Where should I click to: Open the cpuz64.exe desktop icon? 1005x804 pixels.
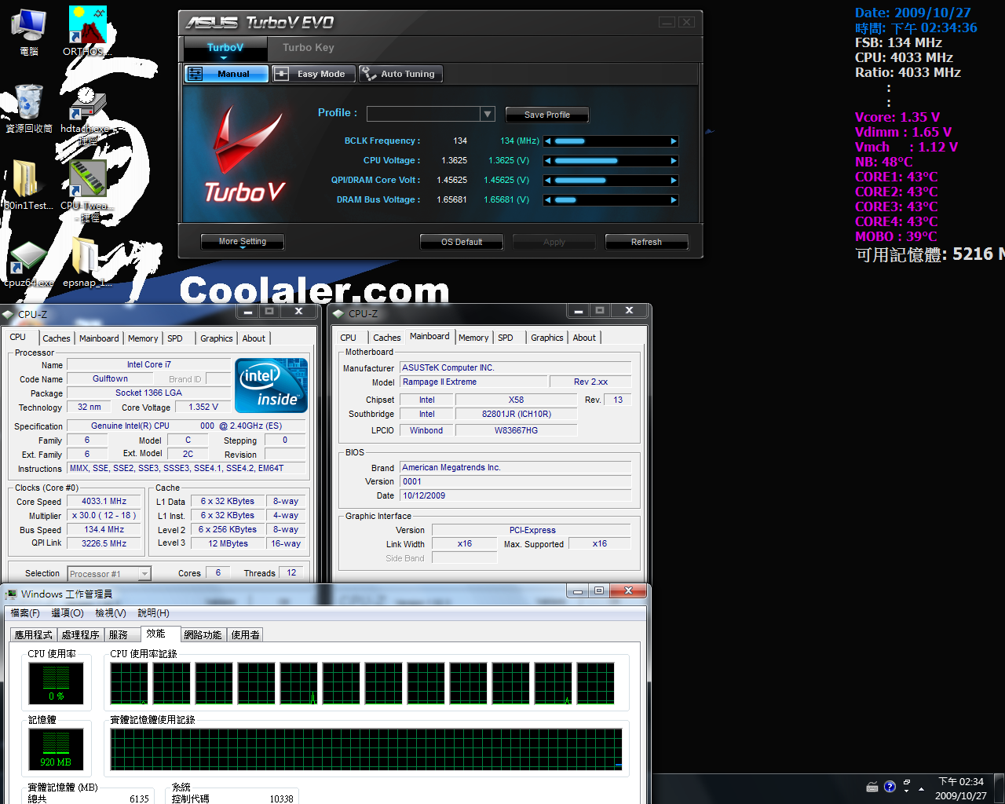coord(29,264)
